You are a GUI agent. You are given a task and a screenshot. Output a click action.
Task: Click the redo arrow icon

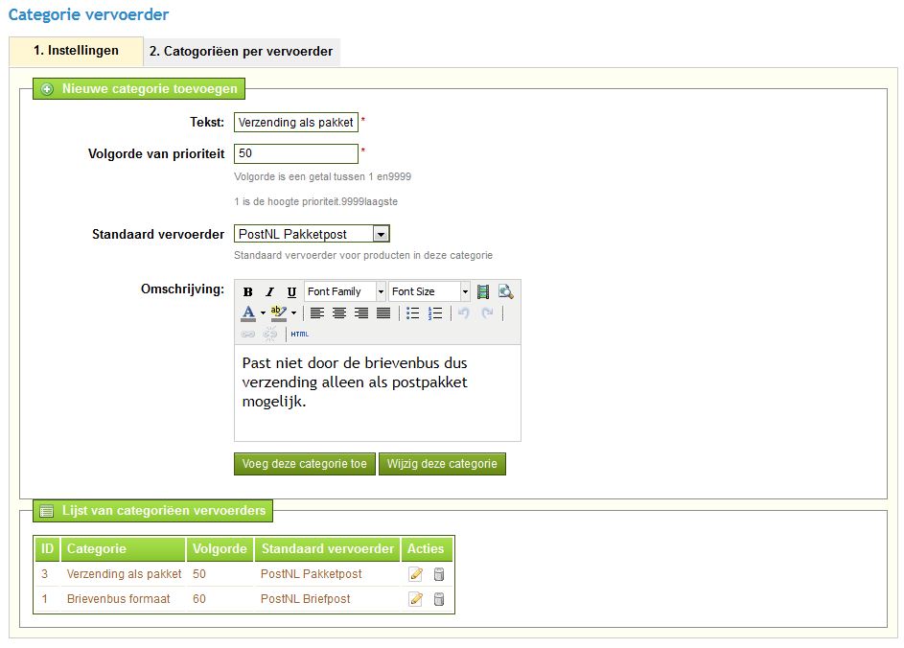pos(487,313)
